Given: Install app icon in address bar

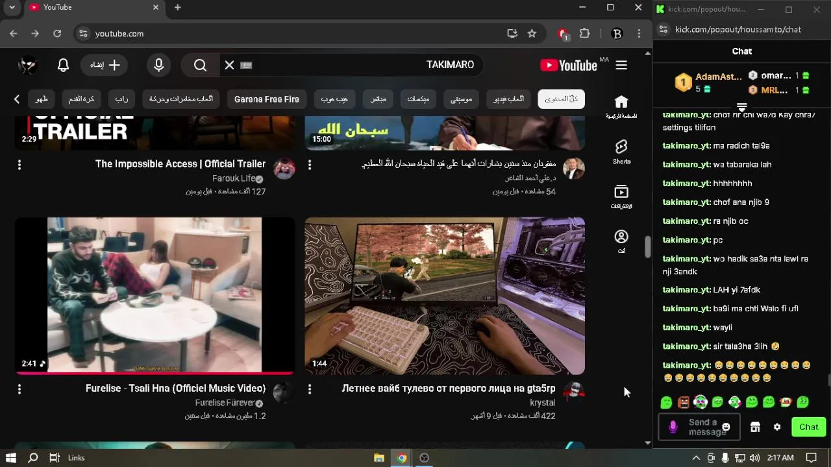Looking at the screenshot, I should coord(512,34).
